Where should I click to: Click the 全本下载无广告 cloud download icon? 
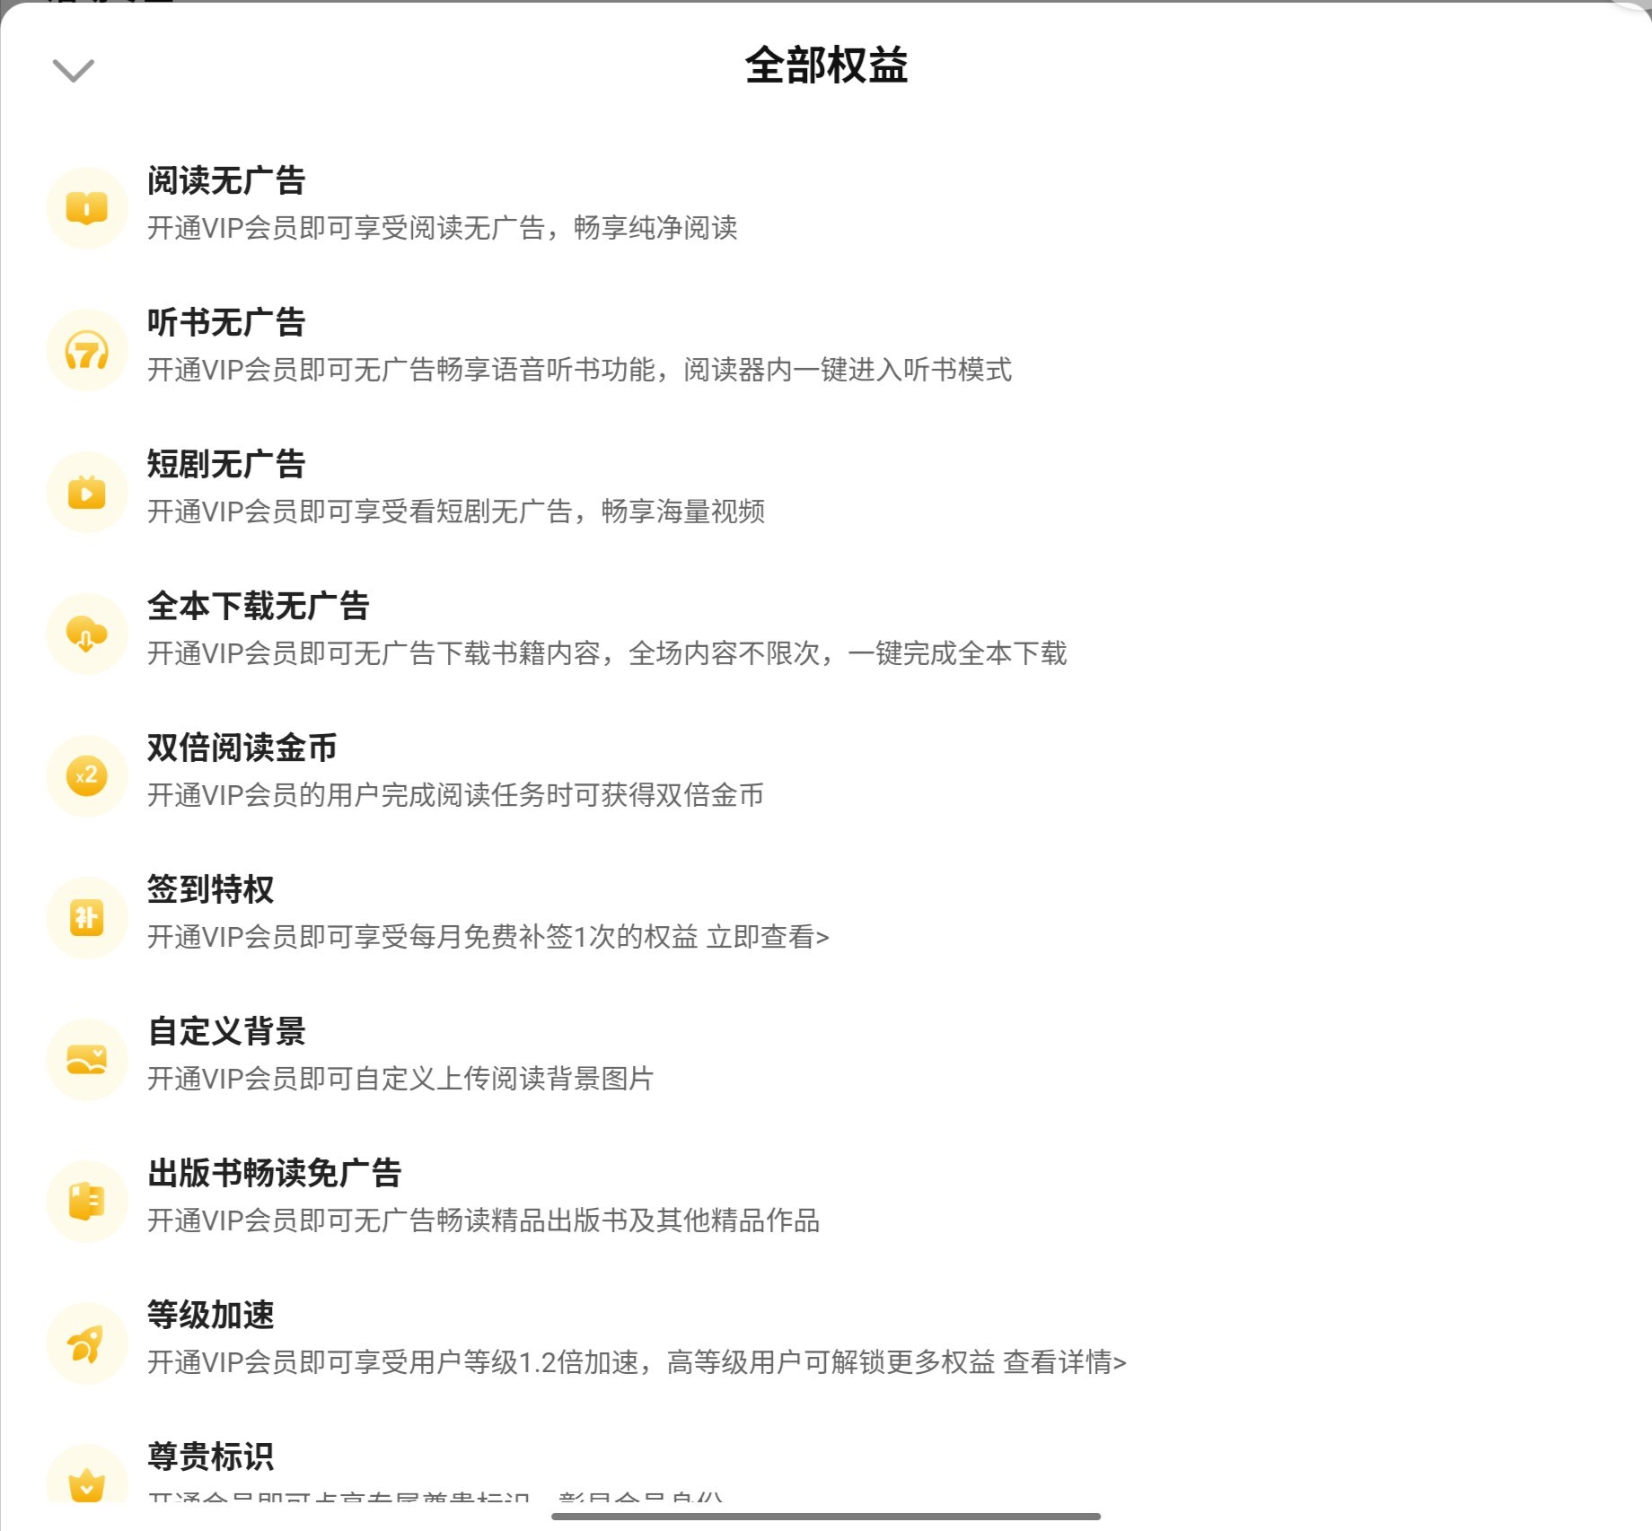[87, 634]
